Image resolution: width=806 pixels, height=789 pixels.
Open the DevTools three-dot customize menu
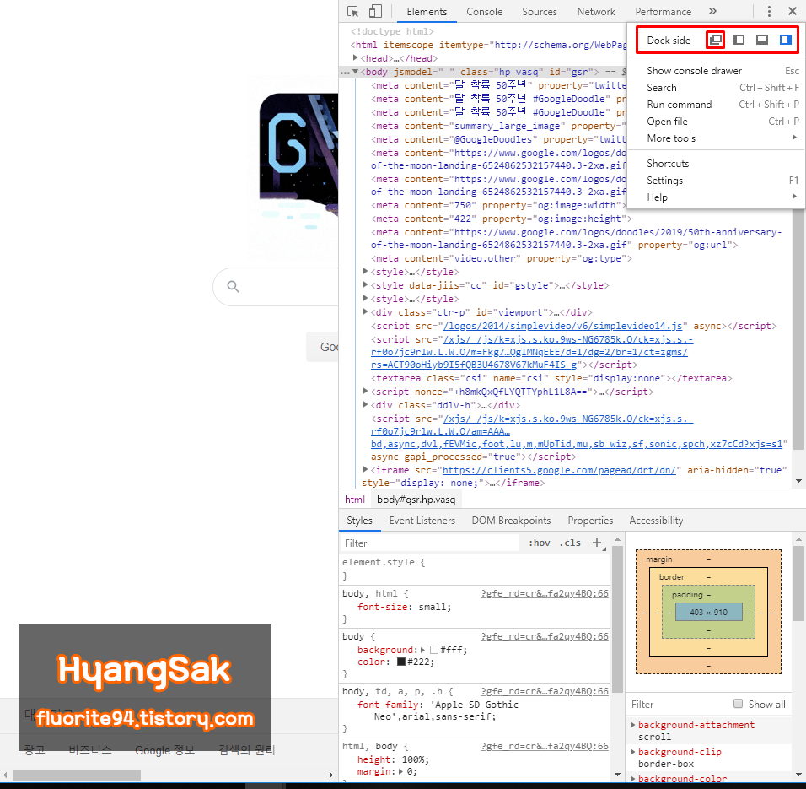pos(769,11)
